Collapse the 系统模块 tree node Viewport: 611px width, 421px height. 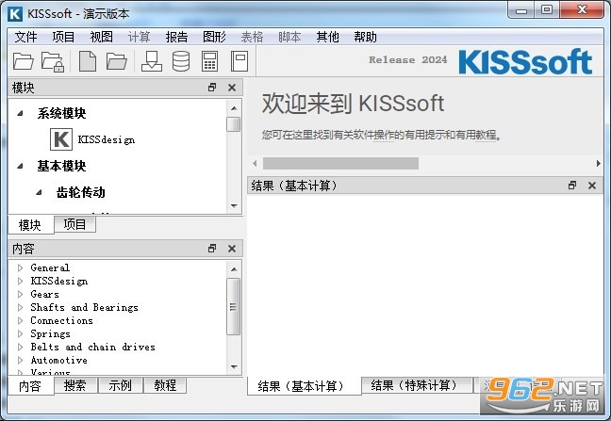pos(20,113)
